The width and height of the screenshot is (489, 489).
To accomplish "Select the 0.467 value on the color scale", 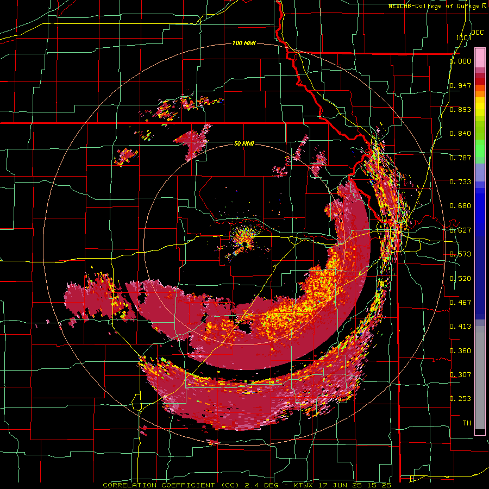I will (x=460, y=303).
